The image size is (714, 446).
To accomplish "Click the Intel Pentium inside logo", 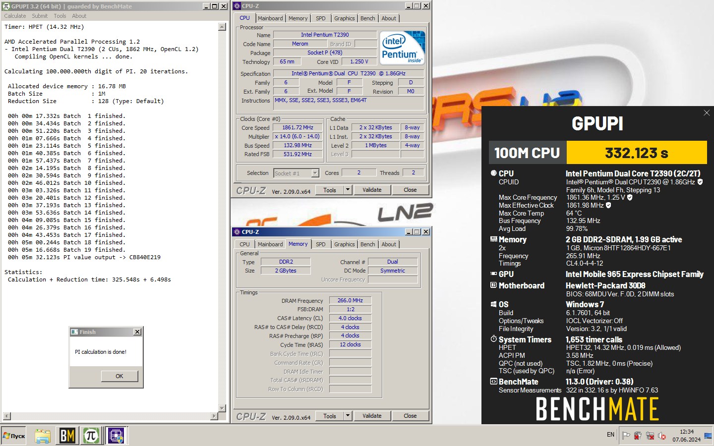I will point(403,48).
